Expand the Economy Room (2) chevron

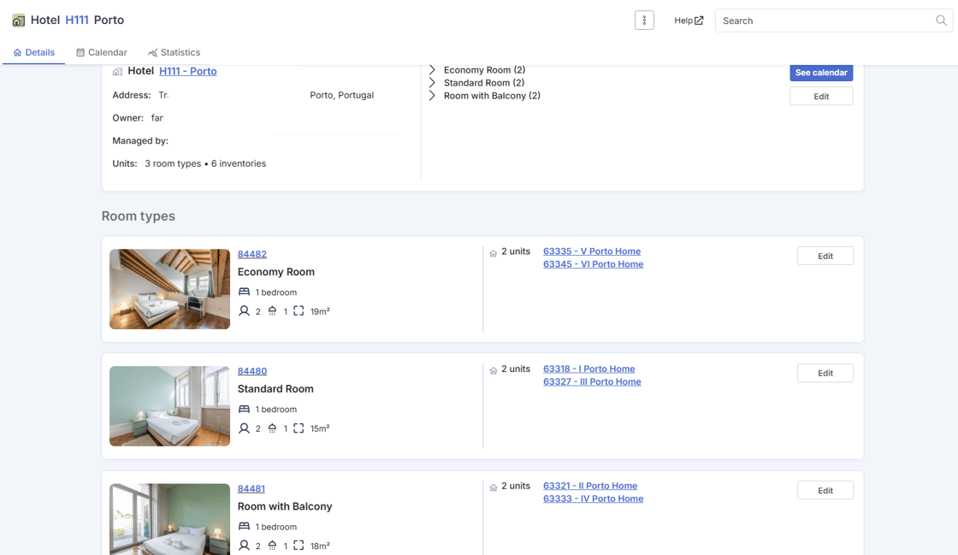tap(432, 69)
